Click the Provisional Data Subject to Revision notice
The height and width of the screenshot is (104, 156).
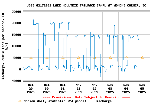tap(86, 97)
